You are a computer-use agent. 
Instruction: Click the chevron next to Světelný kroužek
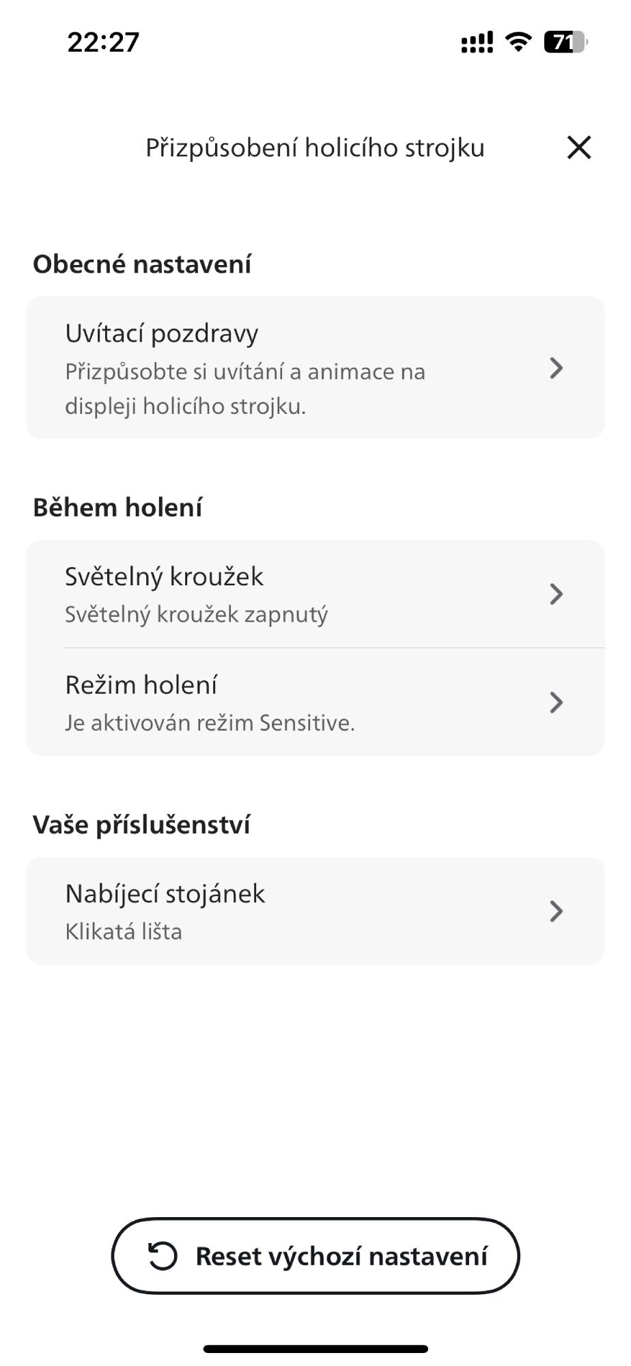point(557,594)
